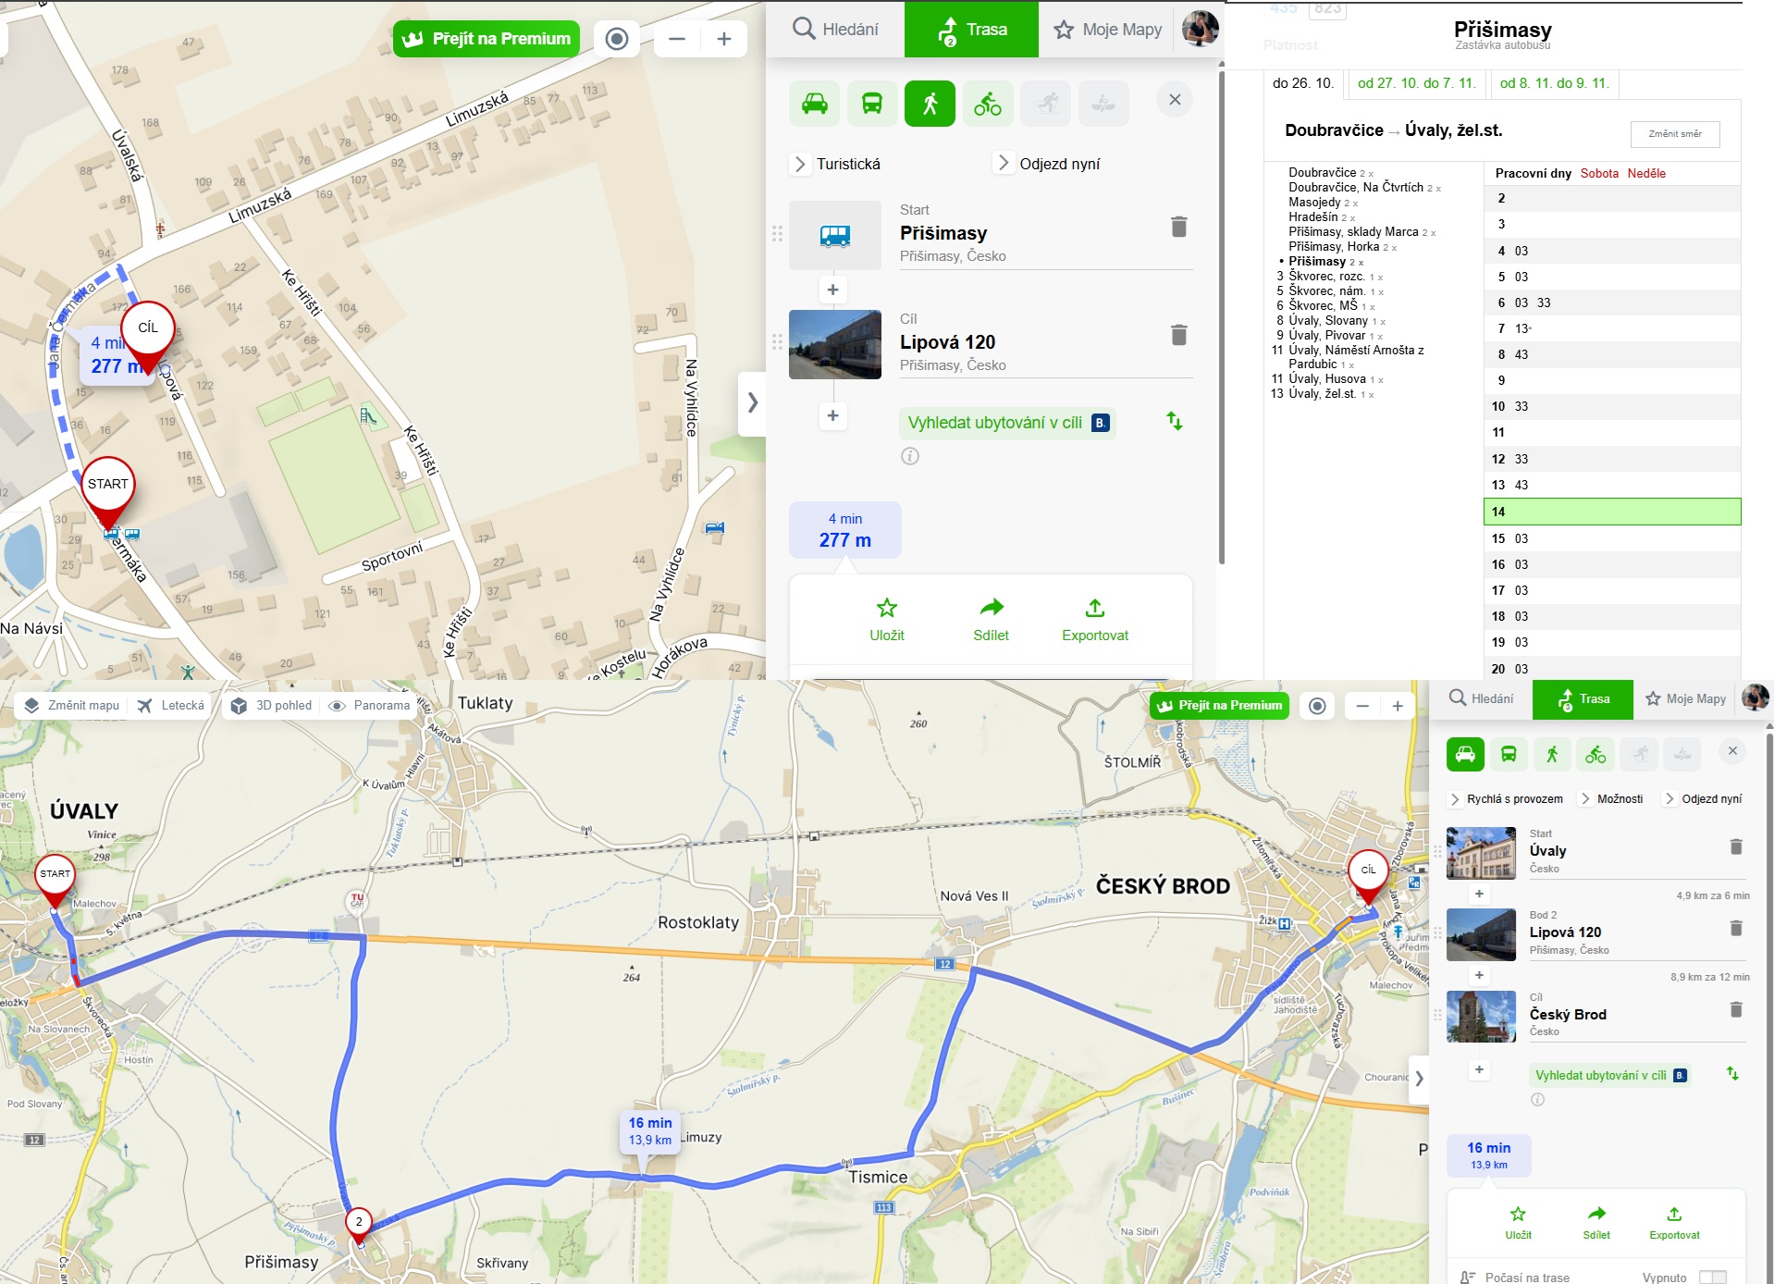Switch to timetable period od 27. 10. do 7. 11.
This screenshot has height=1284, width=1774.
pyautogui.click(x=1416, y=83)
